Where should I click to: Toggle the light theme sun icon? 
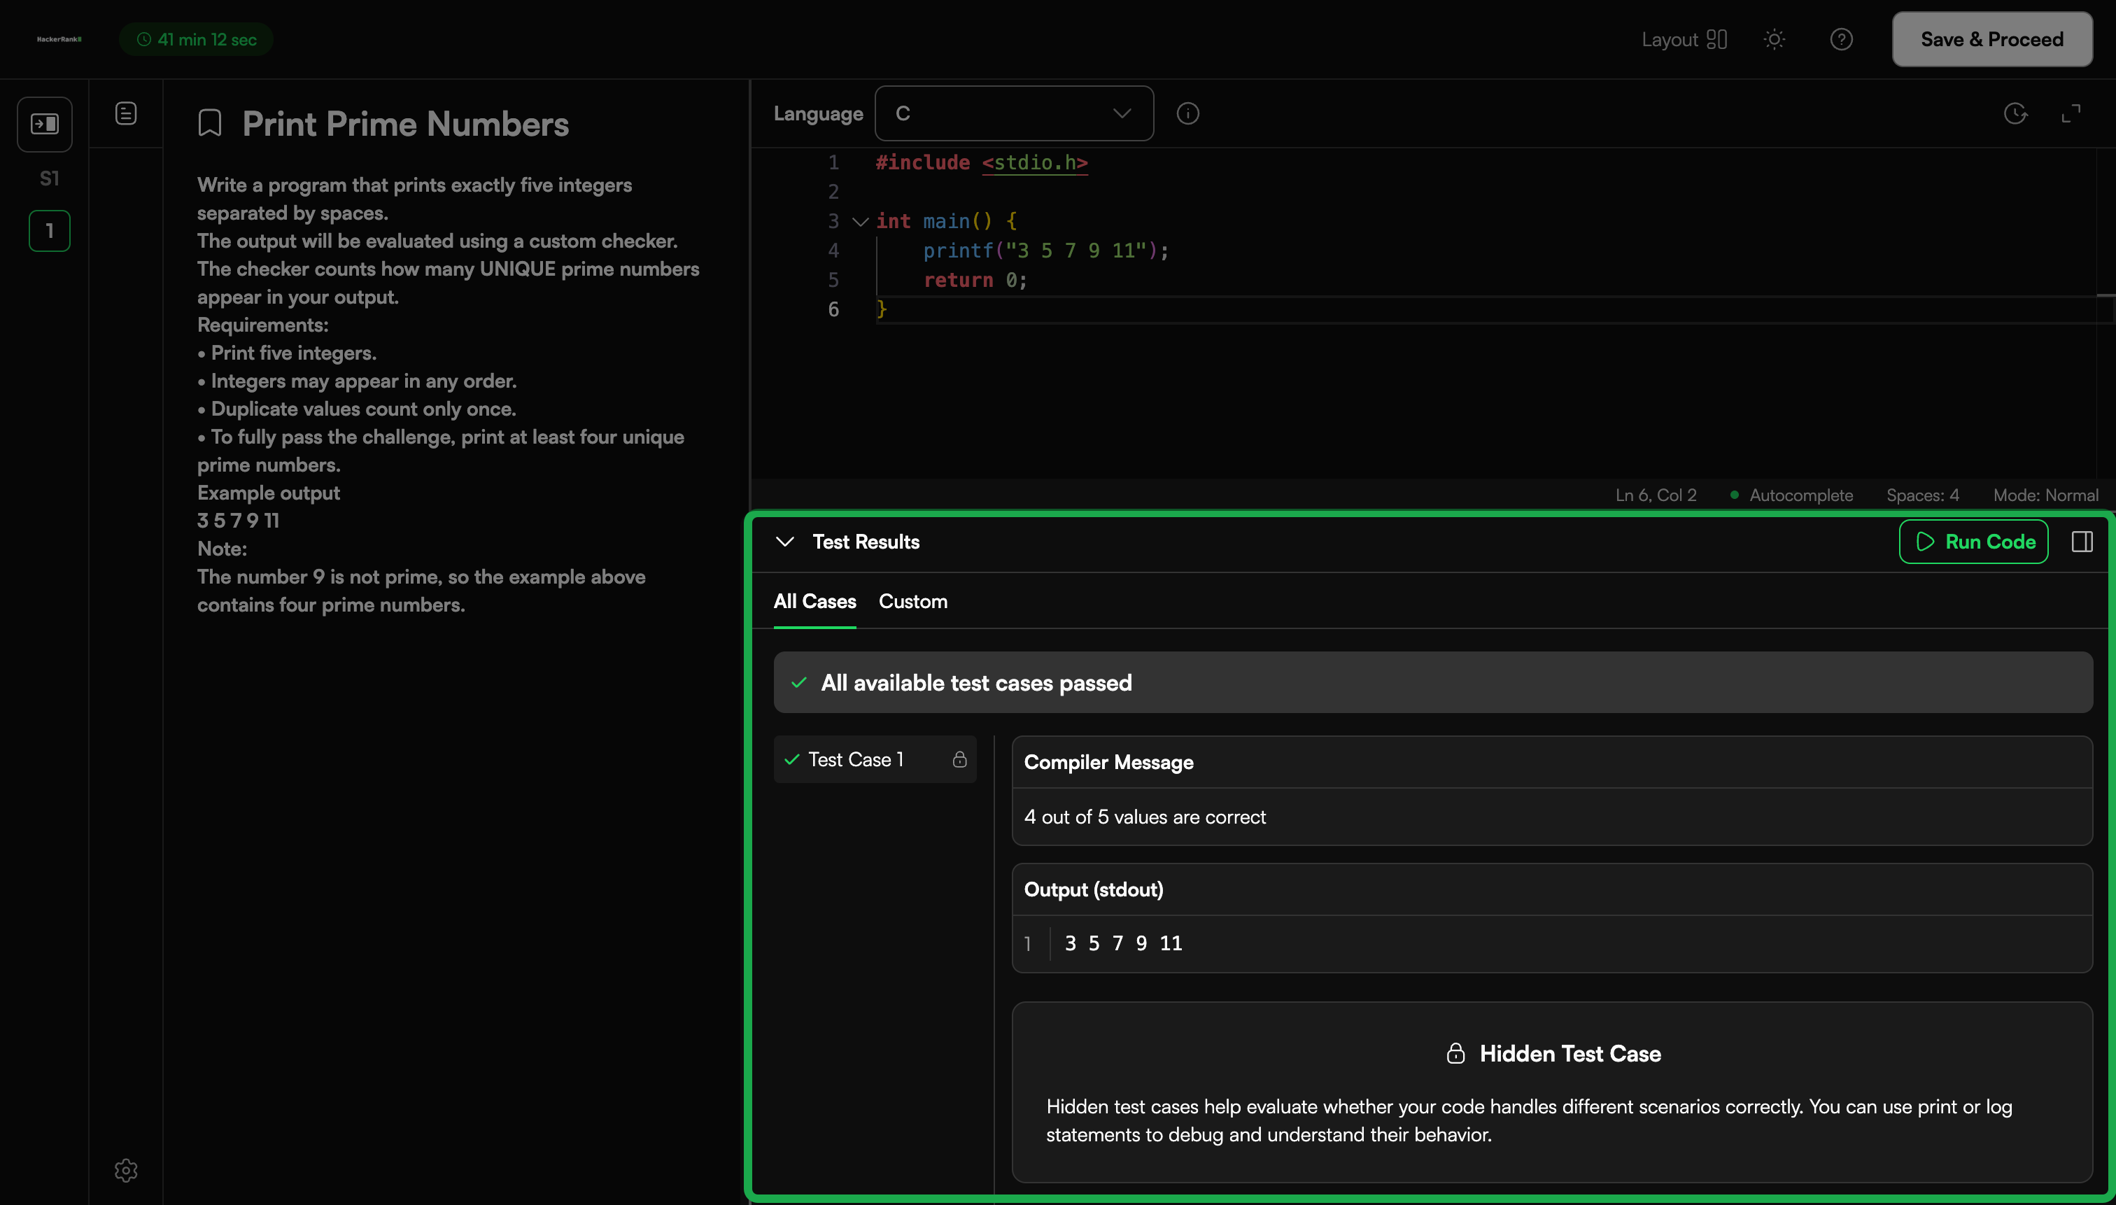[1775, 39]
